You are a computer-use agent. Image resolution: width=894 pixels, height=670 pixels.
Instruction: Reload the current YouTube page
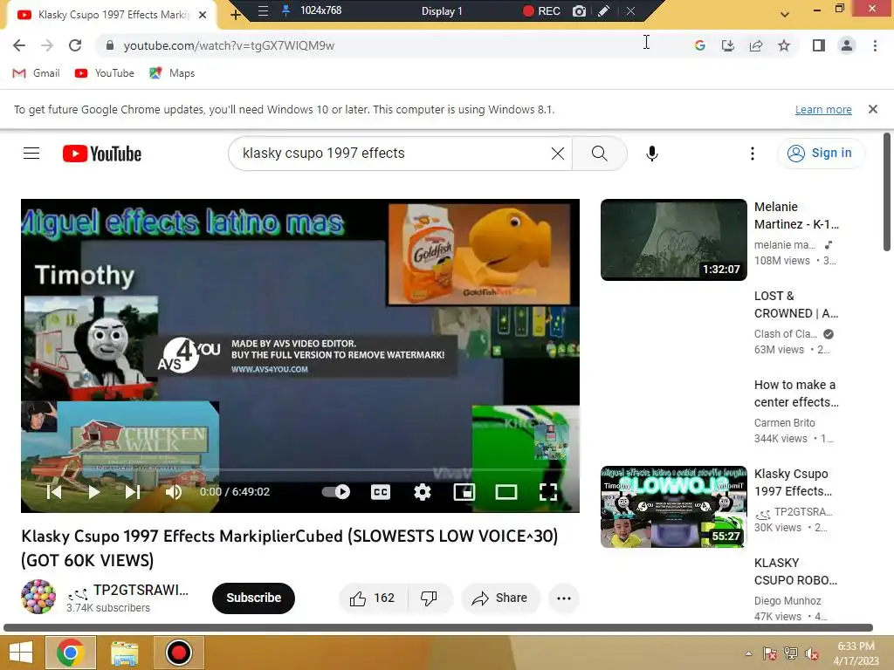[75, 45]
